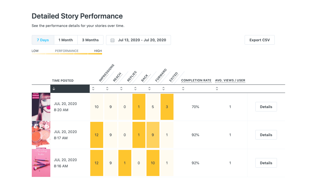Click the performance legend HIGH end

click(x=98, y=51)
